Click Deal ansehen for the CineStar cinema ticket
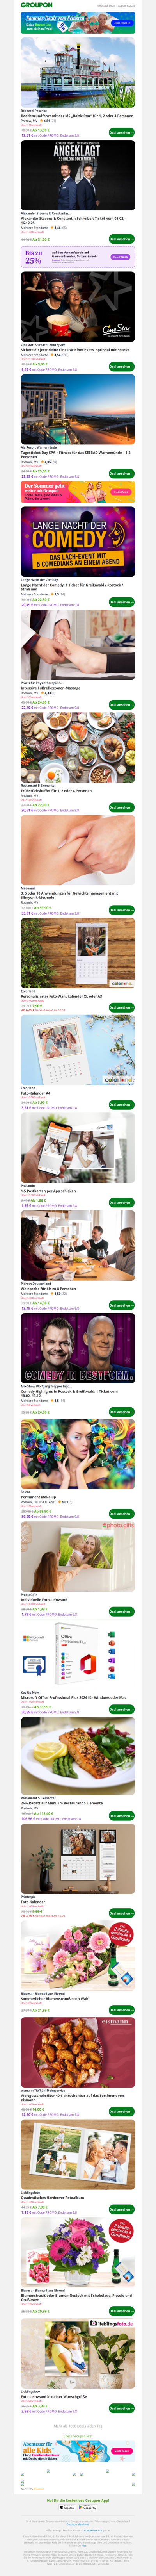The width and height of the screenshot is (156, 2576). tap(121, 366)
